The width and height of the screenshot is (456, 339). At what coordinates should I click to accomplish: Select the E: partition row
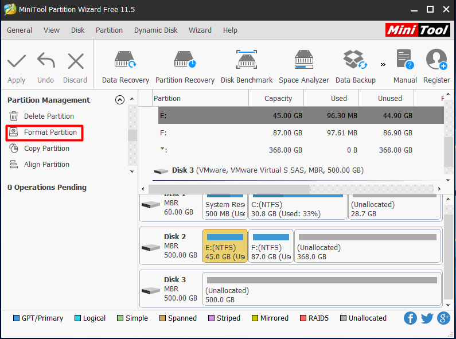click(301, 115)
